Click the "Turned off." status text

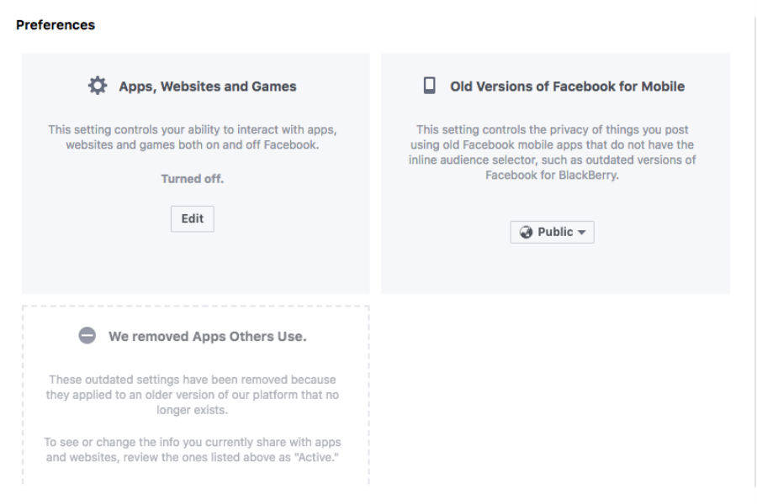point(193,179)
